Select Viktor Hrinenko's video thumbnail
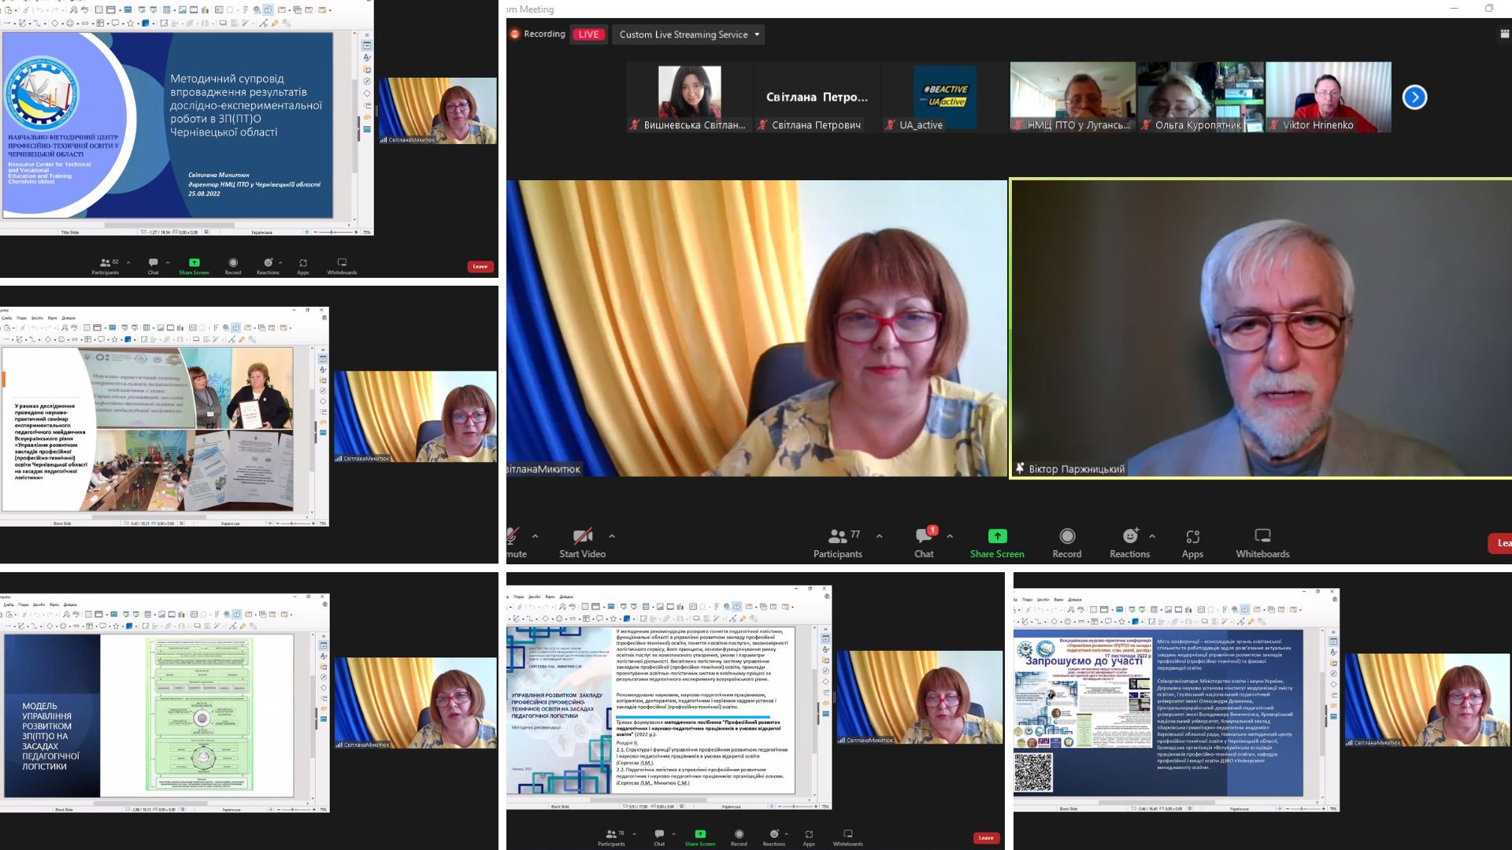The image size is (1512, 850). (x=1328, y=97)
